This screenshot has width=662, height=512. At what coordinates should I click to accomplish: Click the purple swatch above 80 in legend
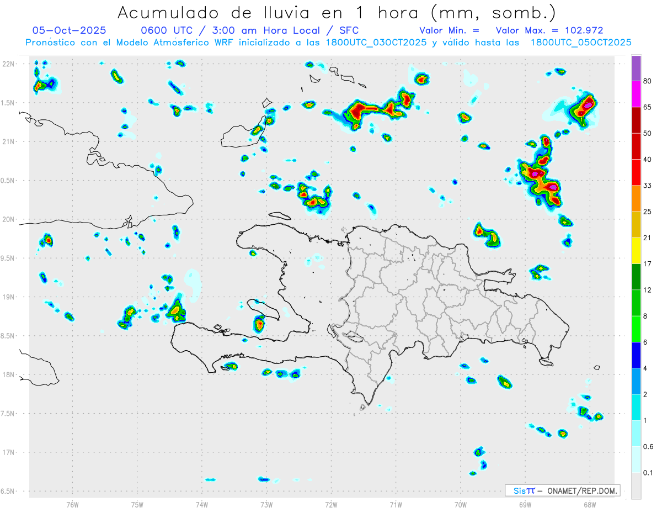pyautogui.click(x=636, y=68)
